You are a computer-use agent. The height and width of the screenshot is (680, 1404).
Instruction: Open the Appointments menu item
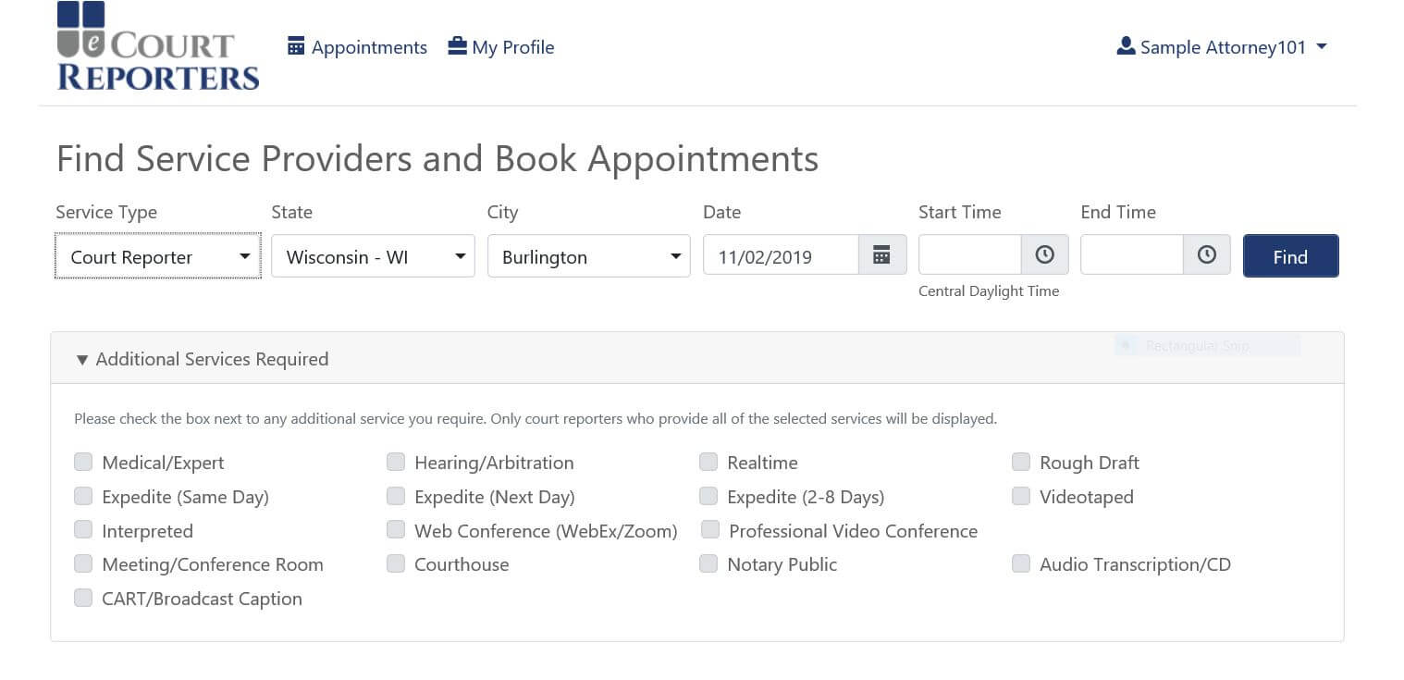[x=357, y=47]
